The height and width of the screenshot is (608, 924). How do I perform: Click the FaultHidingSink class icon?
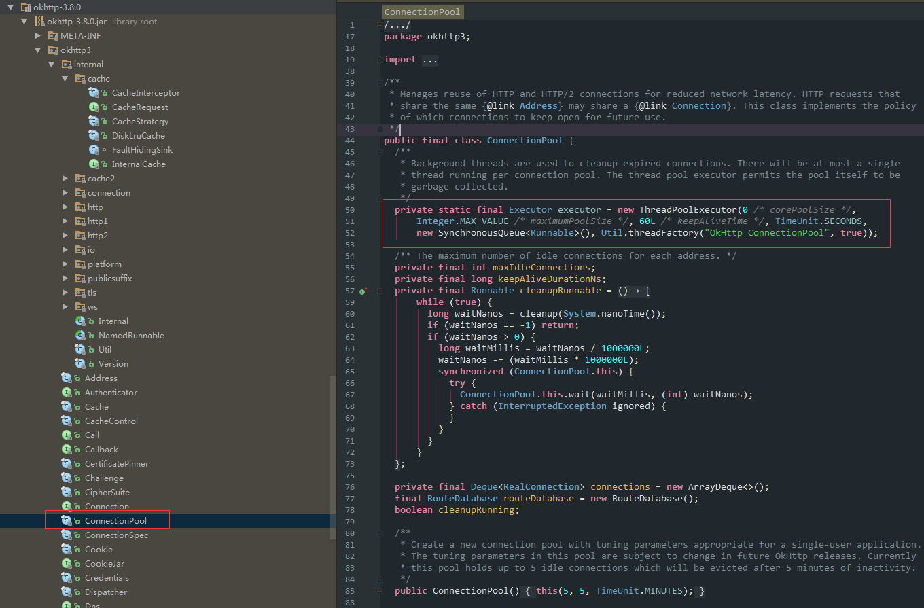[x=94, y=150]
